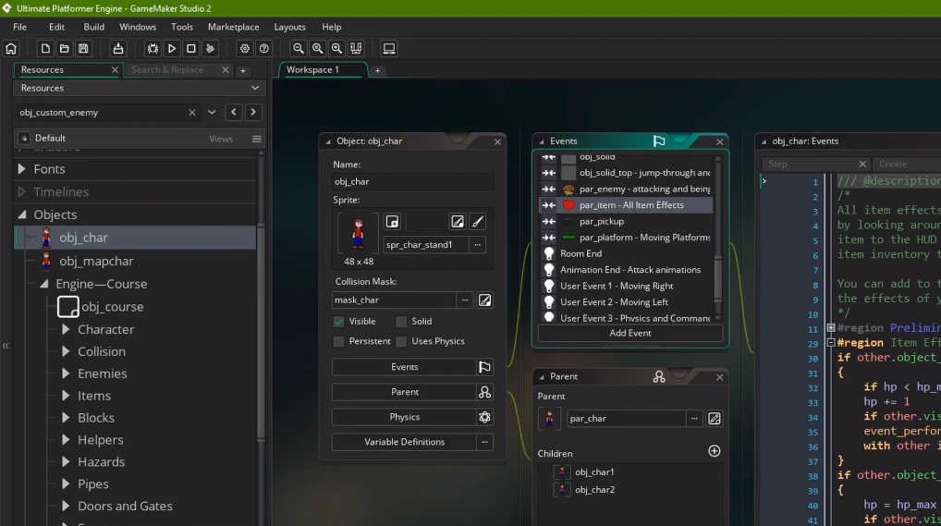Add a child with the plus icon
Screen dimensions: 941x526
714,451
